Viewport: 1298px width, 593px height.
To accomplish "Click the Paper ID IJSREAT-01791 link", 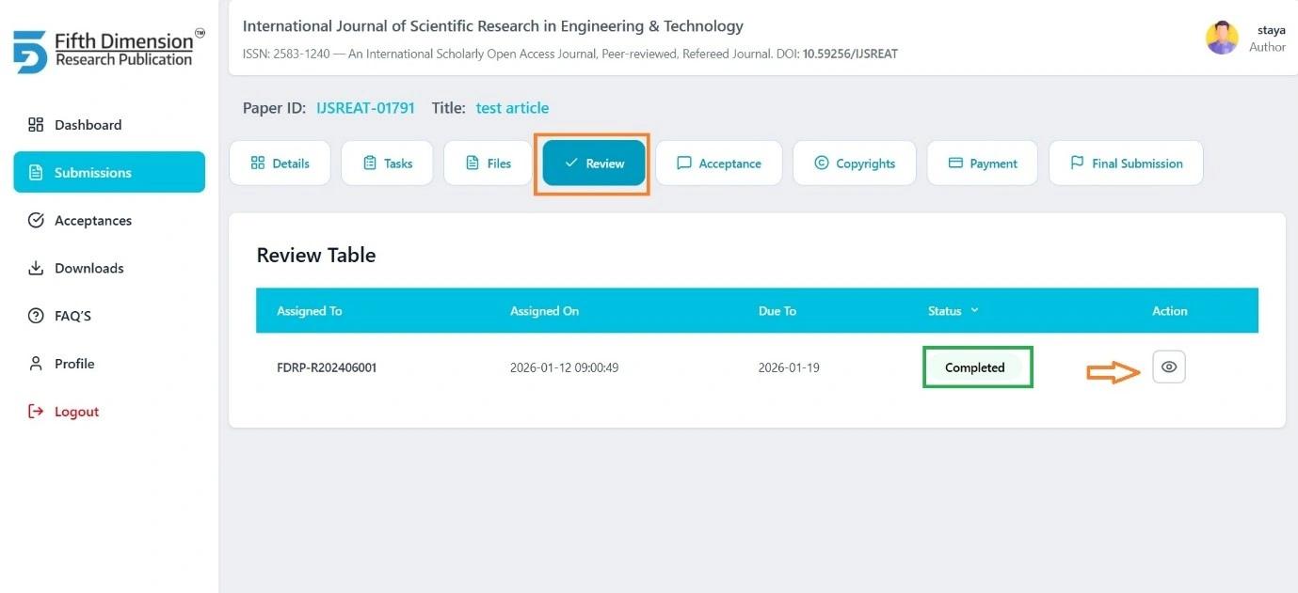I will click(365, 108).
